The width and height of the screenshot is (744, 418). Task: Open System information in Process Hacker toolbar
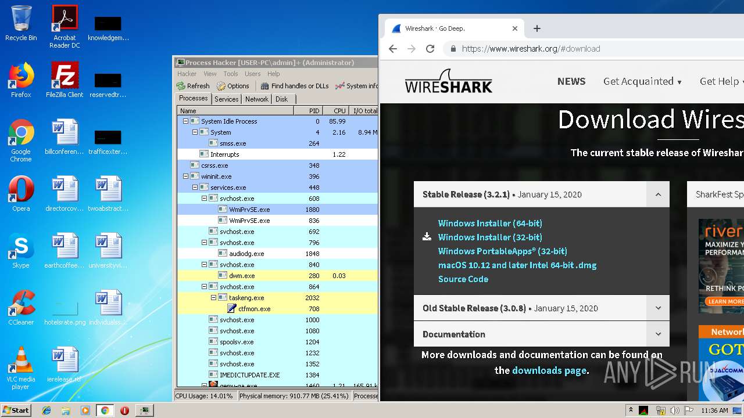pos(357,86)
